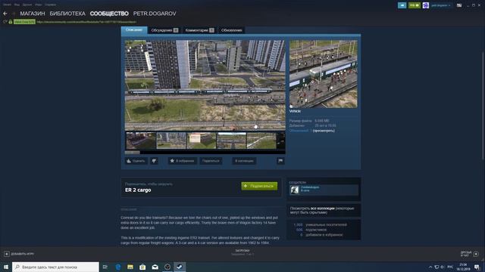
Task: Switch to the Обновления tab
Action: coord(232,30)
